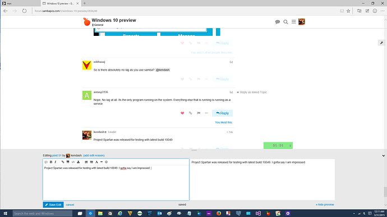Toggle bold formatting in editor
This screenshot has height=217, width=387.
[51, 162]
